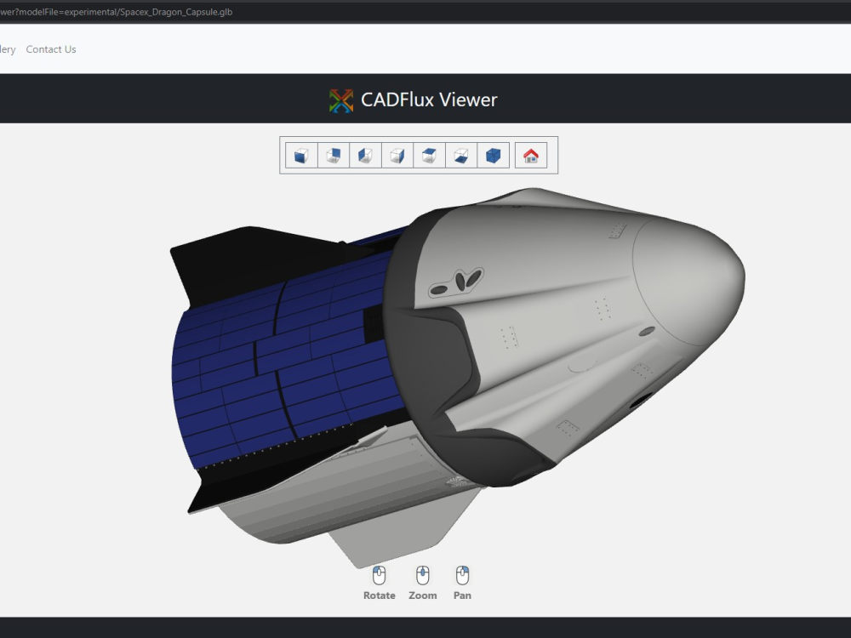Click the browser address bar URL
This screenshot has width=851, height=638.
click(x=116, y=12)
